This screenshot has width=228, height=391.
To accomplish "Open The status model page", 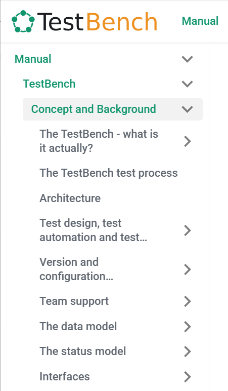I will click(82, 351).
